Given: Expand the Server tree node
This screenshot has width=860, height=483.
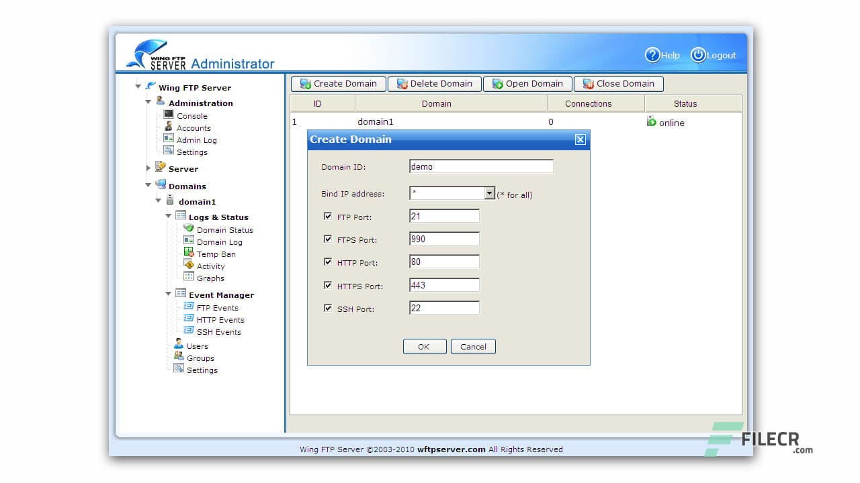Looking at the screenshot, I should [x=148, y=168].
